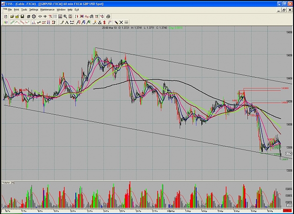Toggle the chart grid lines icon

[55, 16]
